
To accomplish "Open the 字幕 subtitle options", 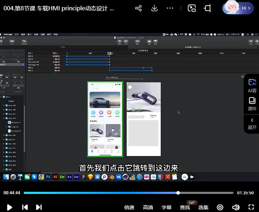I will (x=166, y=207).
